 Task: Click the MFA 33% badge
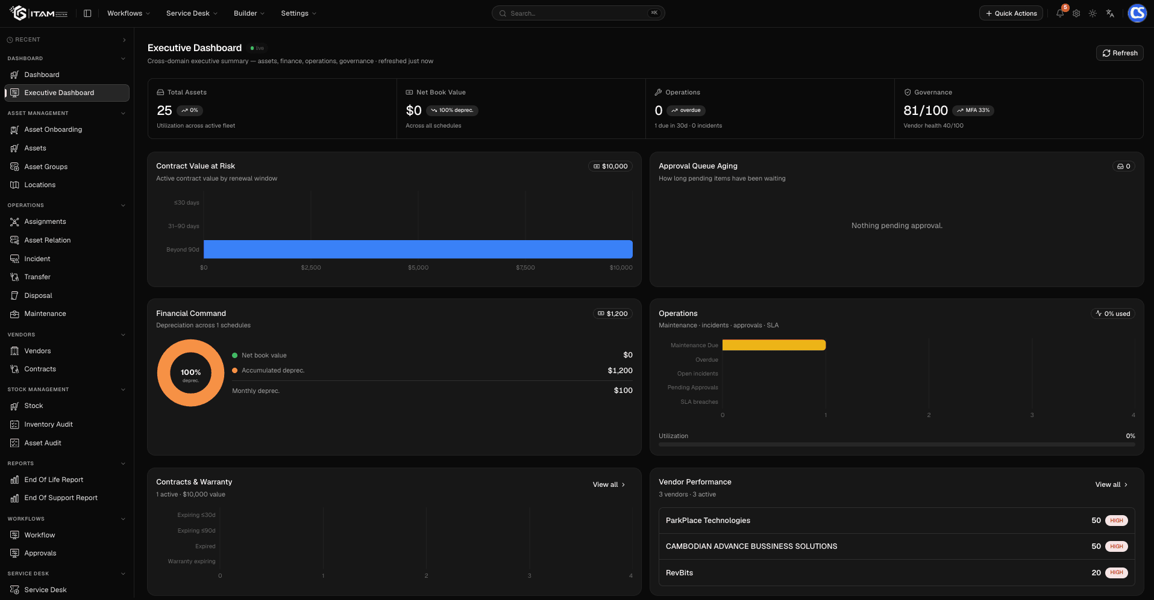point(973,110)
